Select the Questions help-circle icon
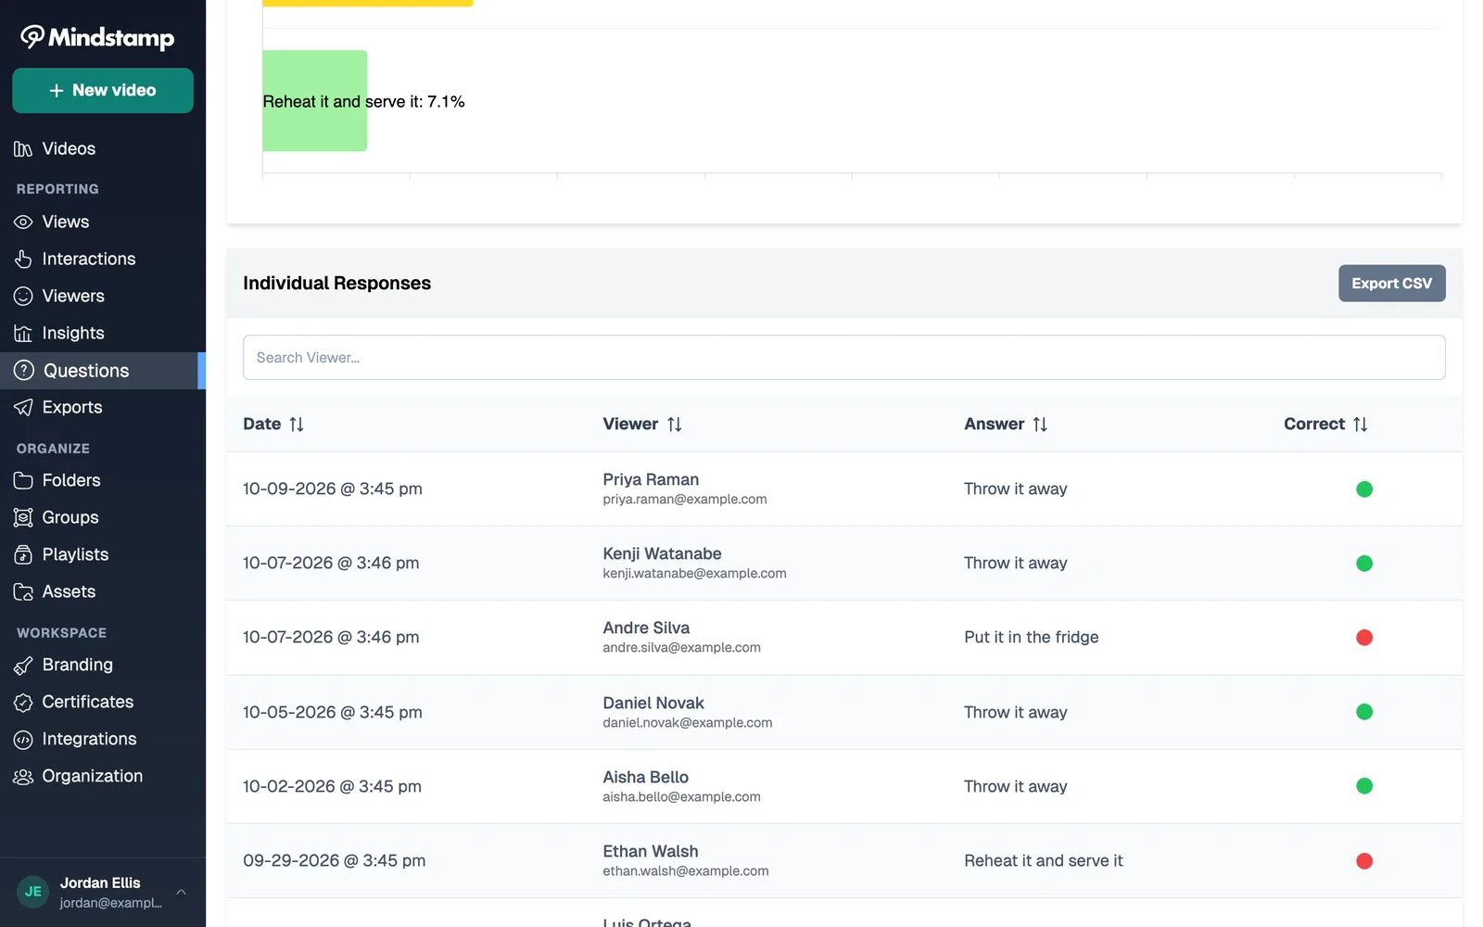 (x=24, y=371)
